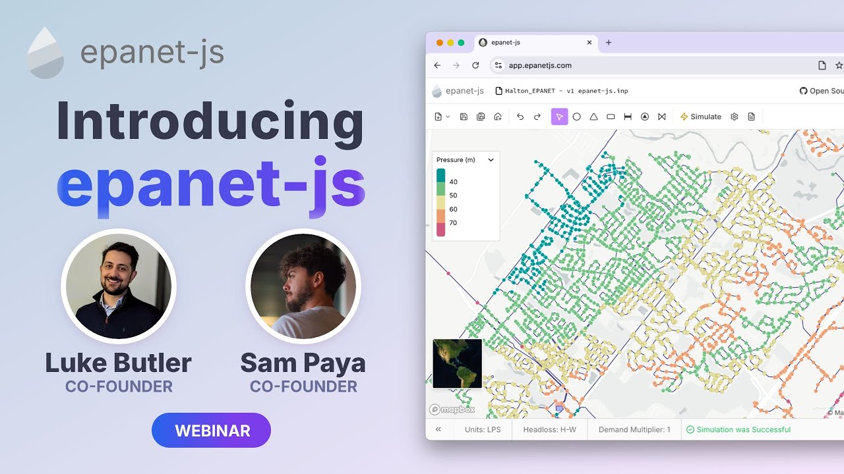Viewport: 844px width, 474px height.
Task: Bookmark the page with star icon
Action: 839,65
